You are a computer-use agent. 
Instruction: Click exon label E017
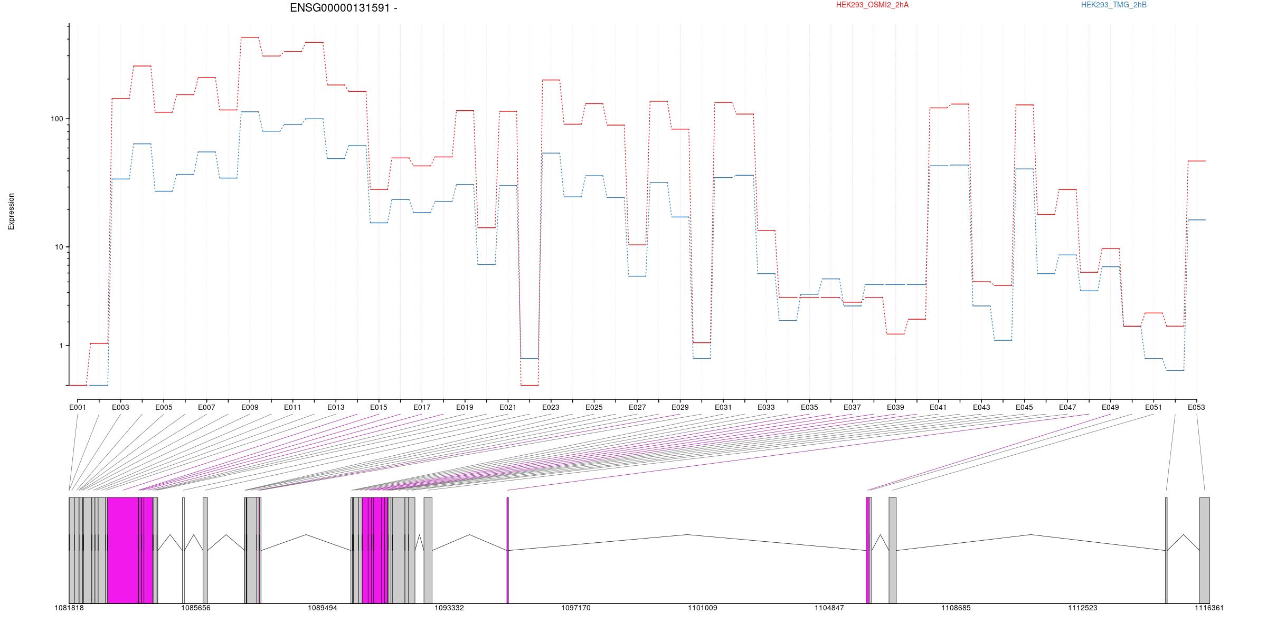pyautogui.click(x=422, y=407)
